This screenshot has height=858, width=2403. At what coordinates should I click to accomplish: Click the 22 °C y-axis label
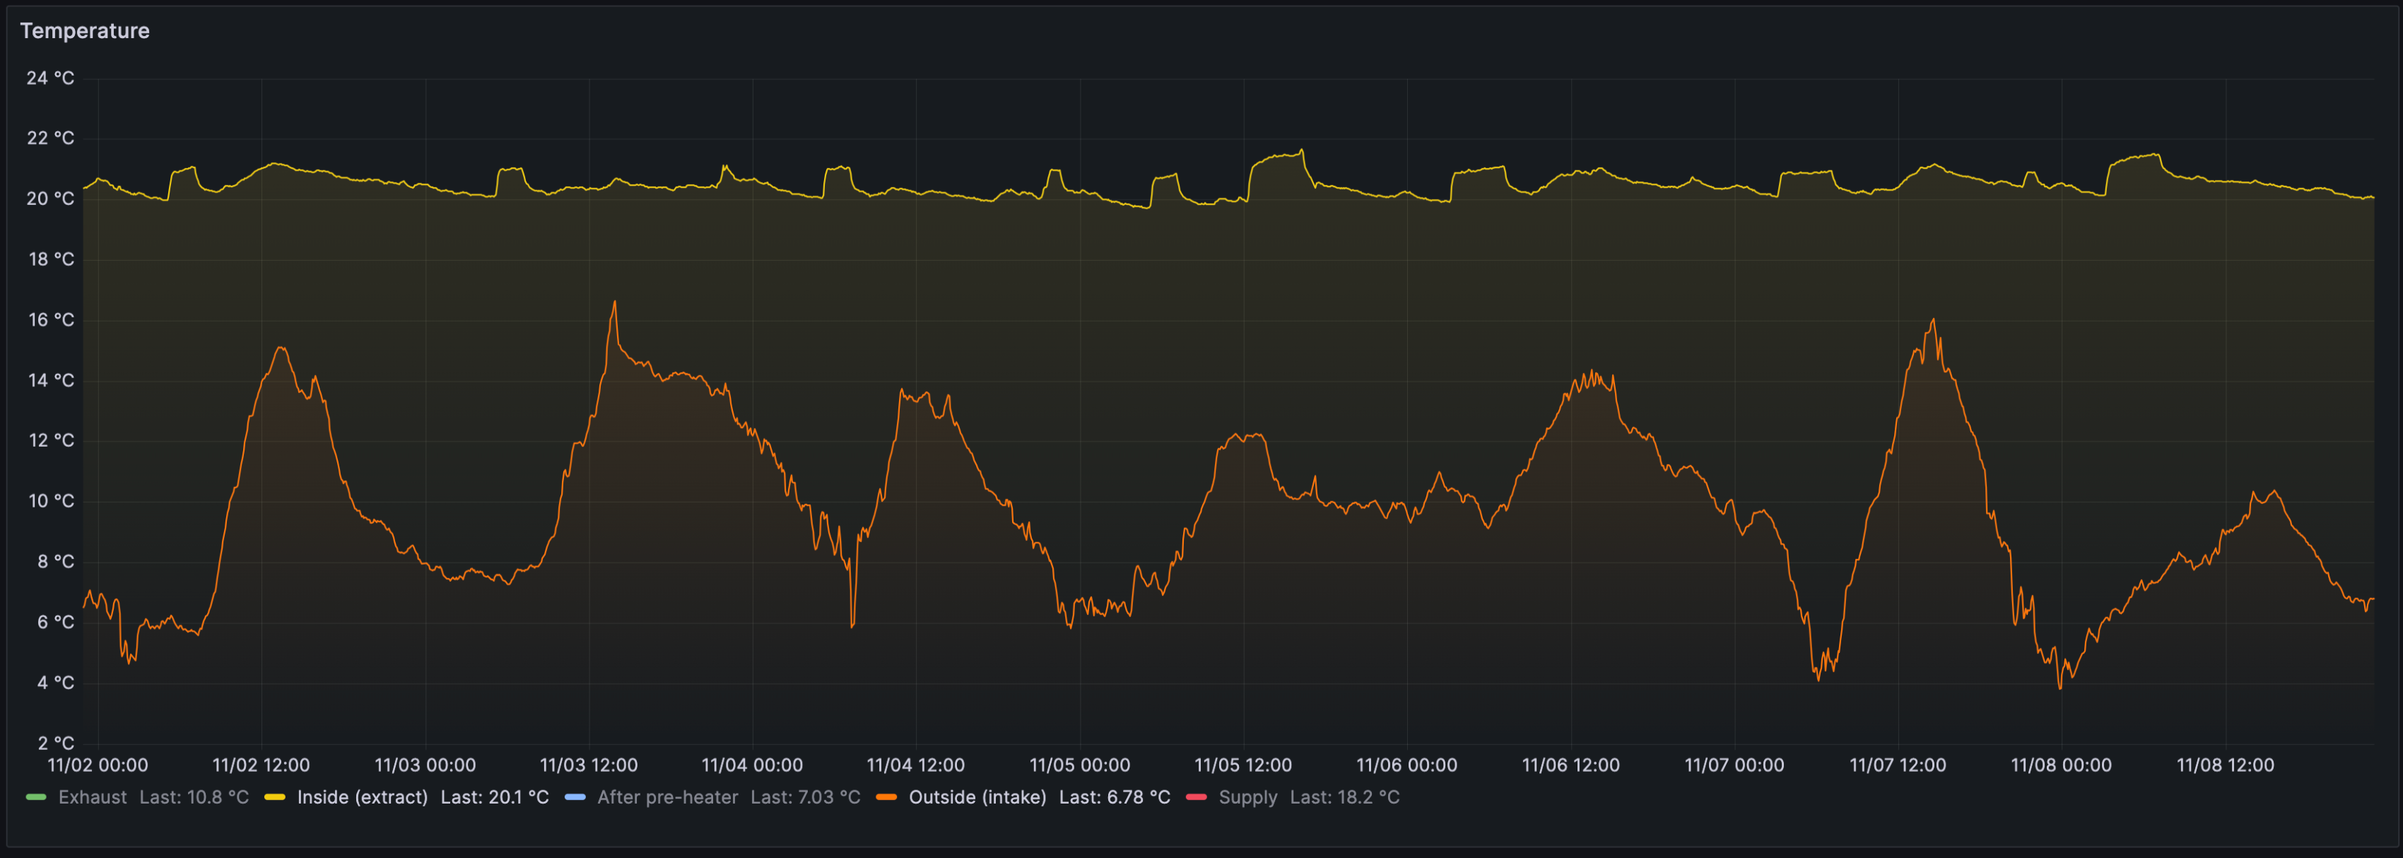point(50,138)
